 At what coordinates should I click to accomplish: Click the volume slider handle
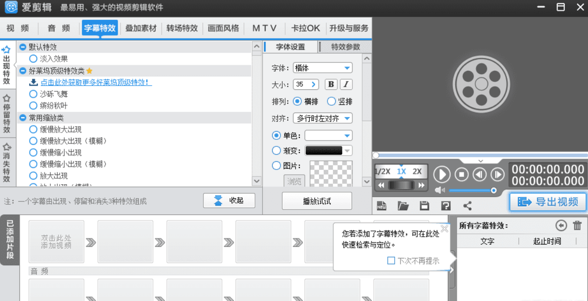click(493, 190)
